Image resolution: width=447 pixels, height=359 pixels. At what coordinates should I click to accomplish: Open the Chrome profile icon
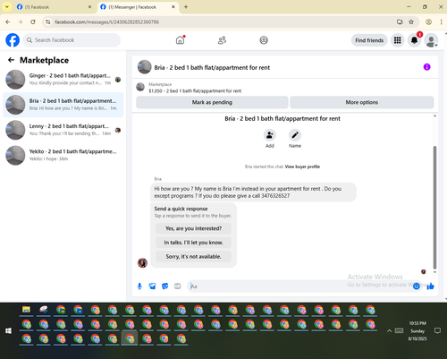pos(428,21)
